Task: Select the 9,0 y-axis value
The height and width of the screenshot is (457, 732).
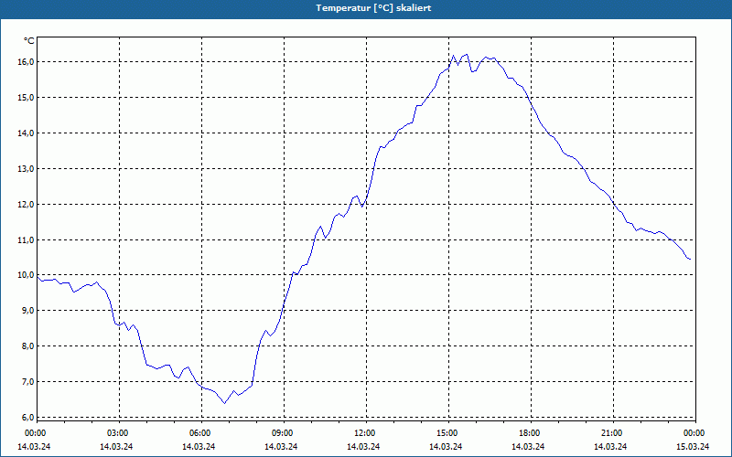Action: pos(27,310)
